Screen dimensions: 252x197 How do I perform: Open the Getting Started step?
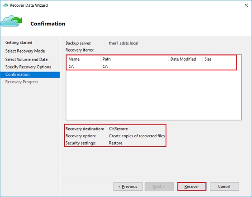point(19,43)
